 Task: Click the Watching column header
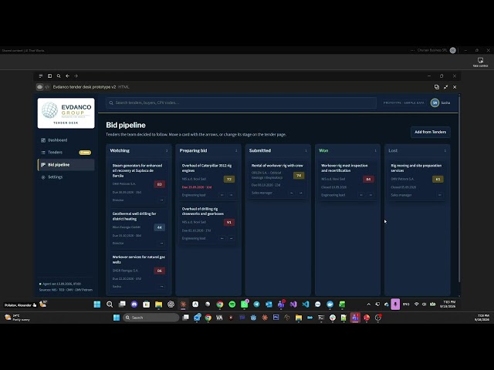point(120,151)
